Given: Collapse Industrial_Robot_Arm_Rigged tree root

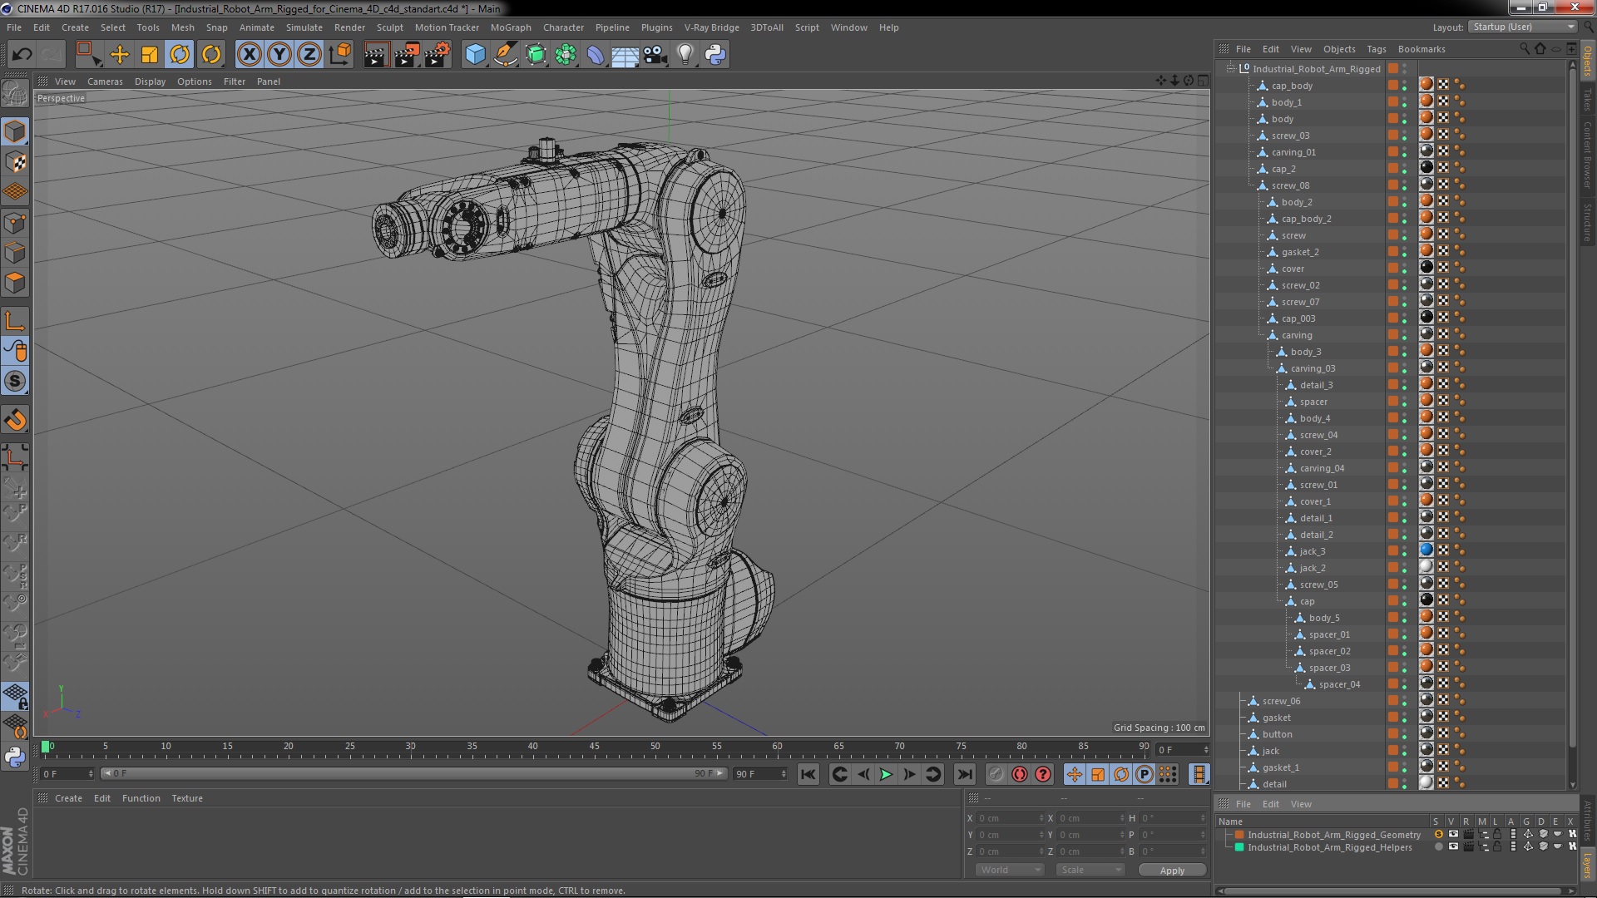Looking at the screenshot, I should [x=1230, y=69].
